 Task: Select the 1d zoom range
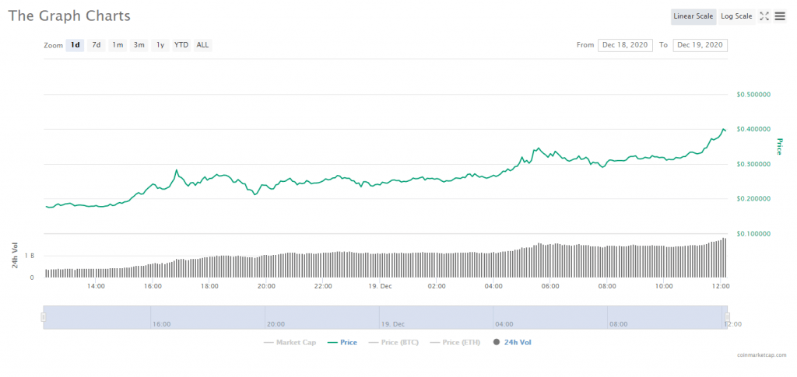tap(75, 45)
